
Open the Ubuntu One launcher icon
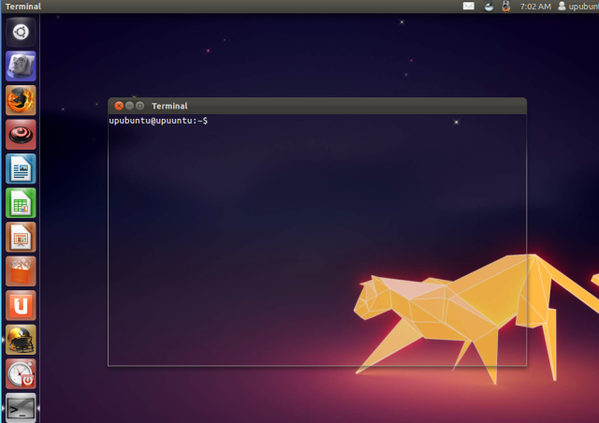click(x=21, y=305)
